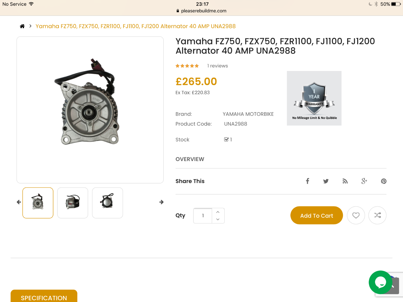The height and width of the screenshot is (302, 403).
Task: Add alternator to wishlist heart
Action: pyautogui.click(x=356, y=215)
